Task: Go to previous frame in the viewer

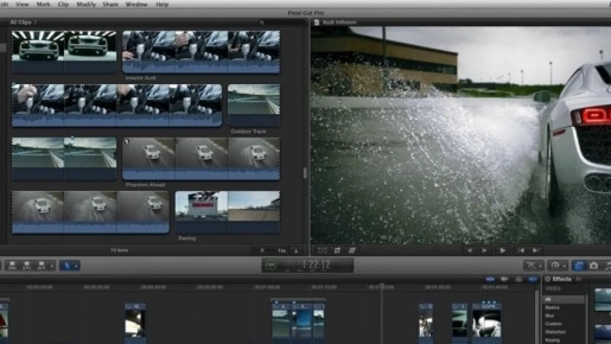Action: (470, 250)
